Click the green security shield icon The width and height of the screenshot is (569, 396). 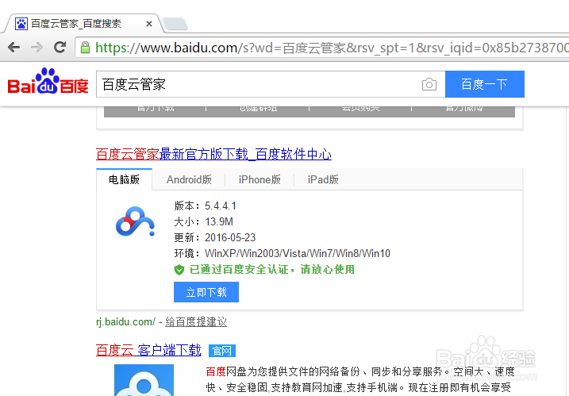click(179, 270)
